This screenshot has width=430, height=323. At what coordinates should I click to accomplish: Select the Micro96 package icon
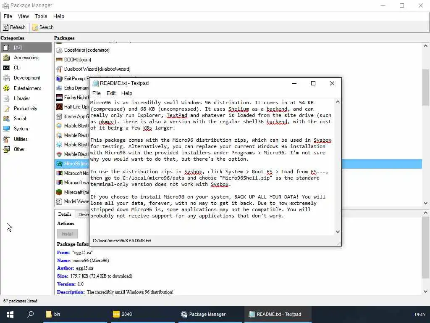point(59,164)
